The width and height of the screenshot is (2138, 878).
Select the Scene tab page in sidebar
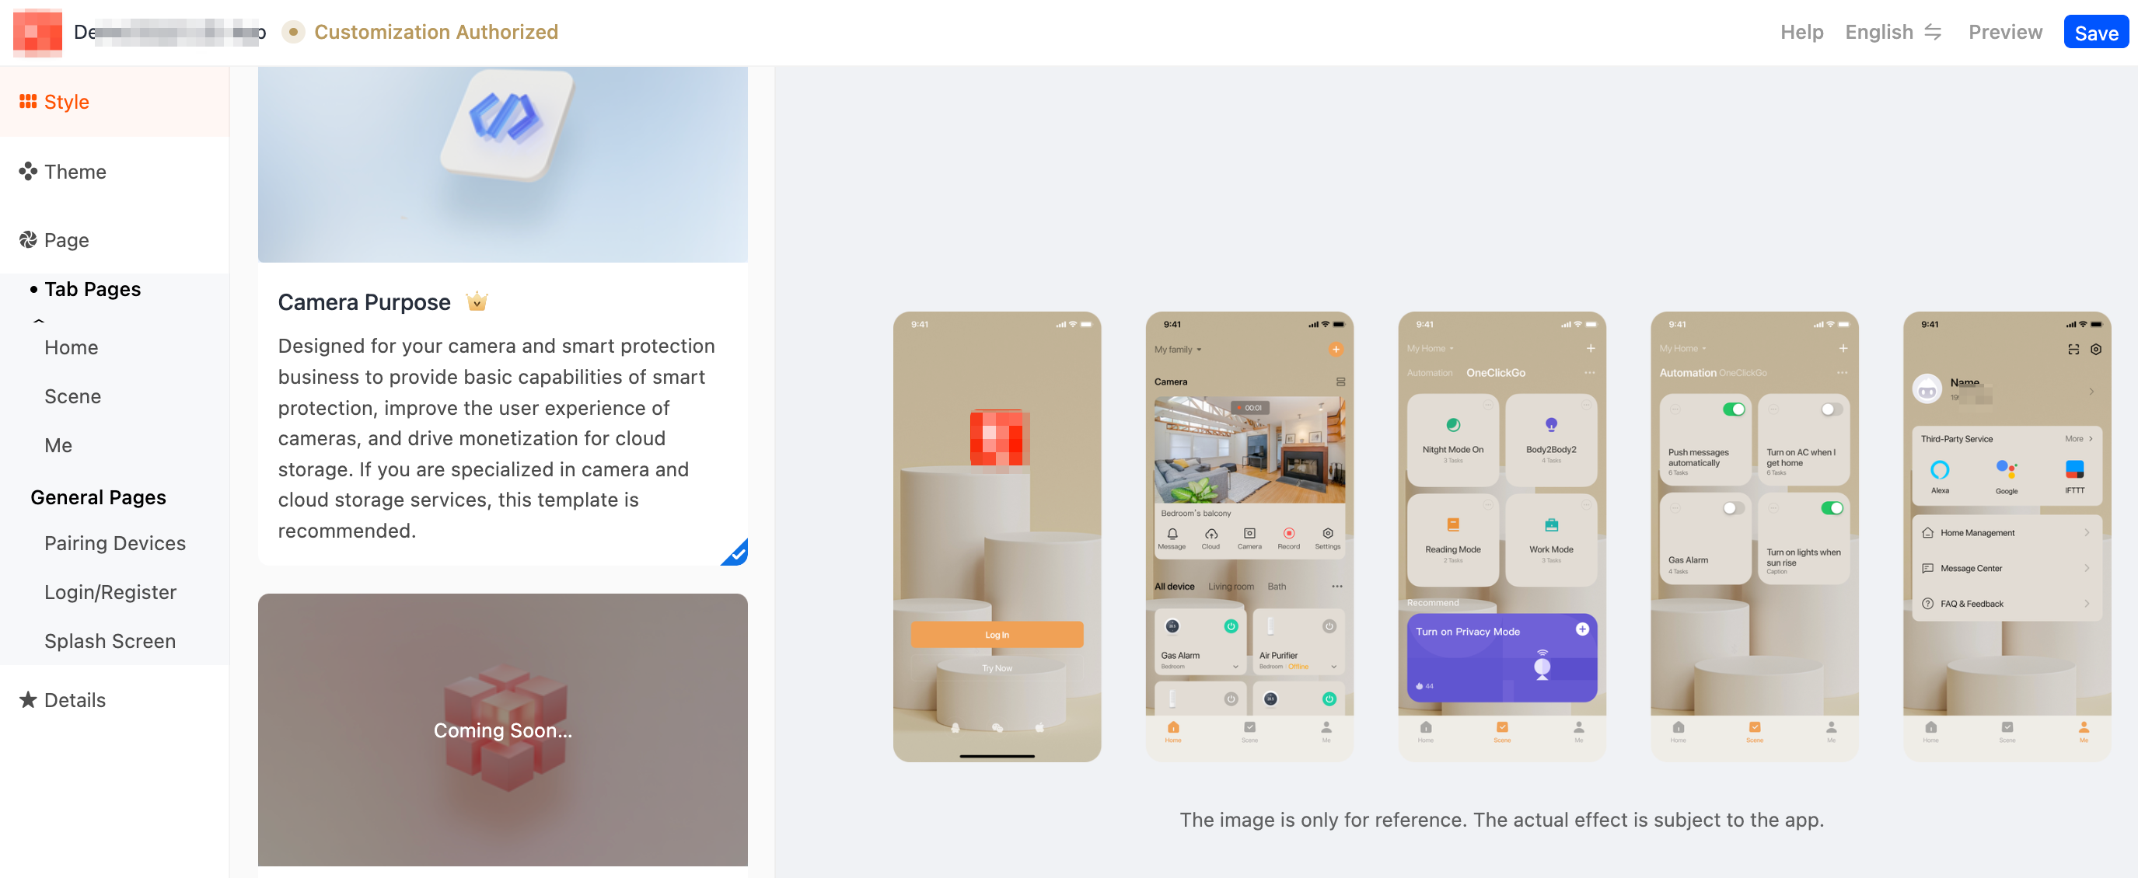tap(74, 395)
